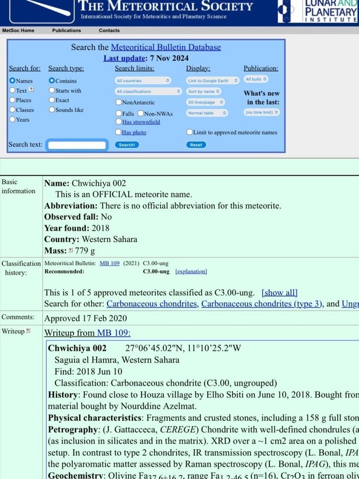The width and height of the screenshot is (359, 479).
Task: Open the help icon beside the Text option
Action: (31, 90)
